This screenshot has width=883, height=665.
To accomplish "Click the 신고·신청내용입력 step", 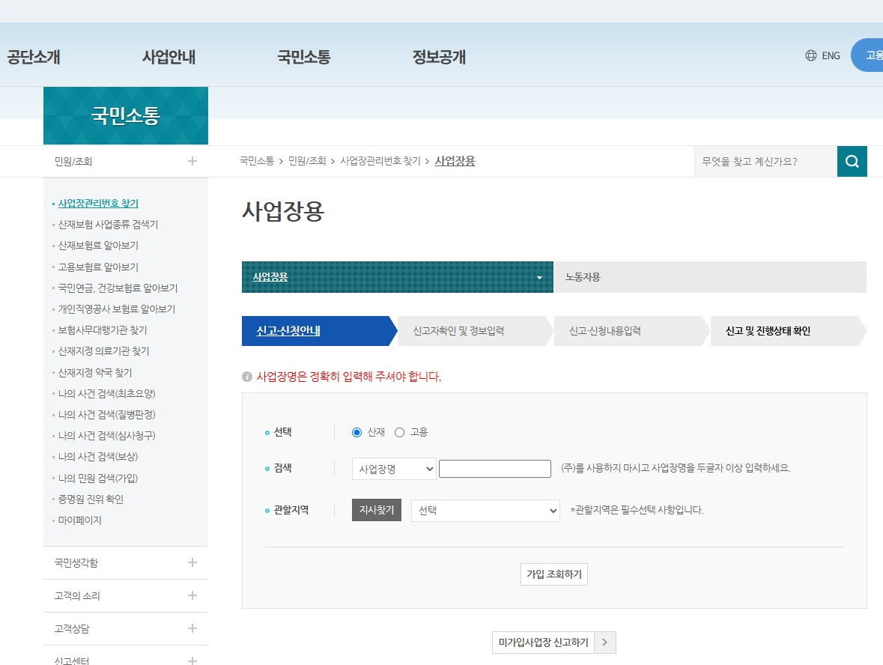I will pos(631,331).
